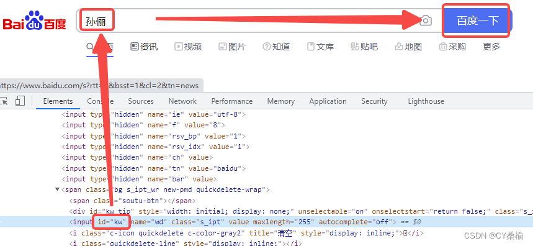533x246 pixels.
Task: Open the Performance panel
Action: 232,101
